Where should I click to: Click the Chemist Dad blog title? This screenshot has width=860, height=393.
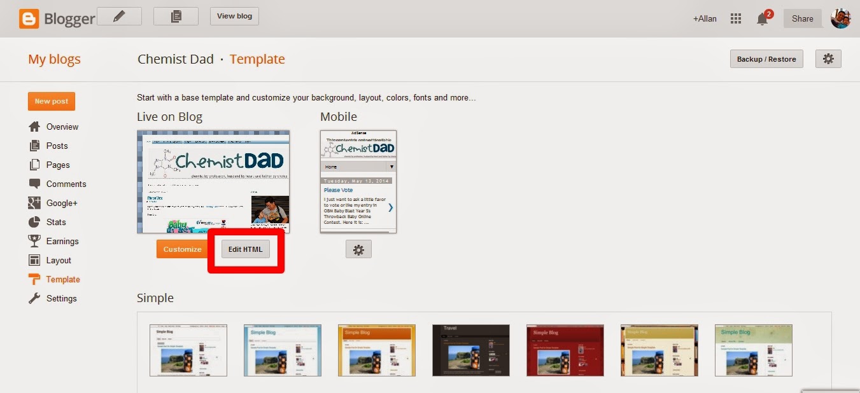tap(176, 59)
